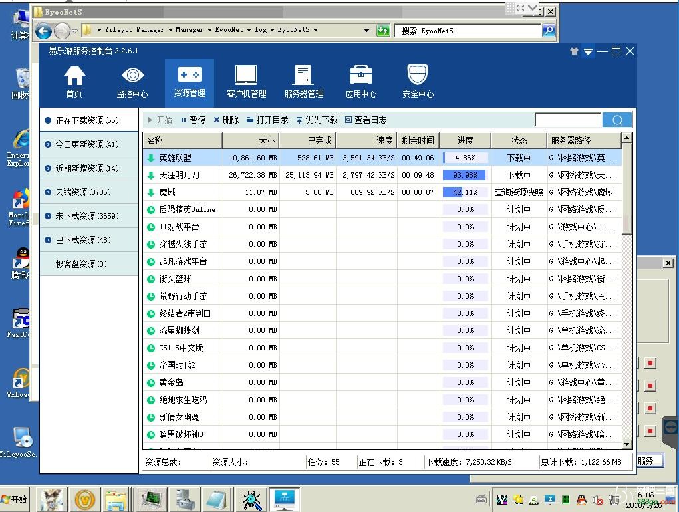Click the 搜索 EyooNetS search box
Image resolution: width=679 pixels, height=512 pixels.
[468, 31]
